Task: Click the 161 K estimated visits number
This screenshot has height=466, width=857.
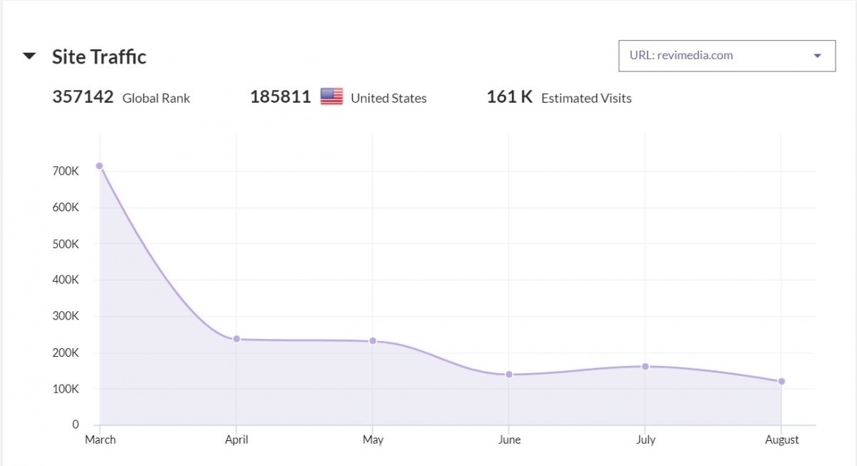Action: 509,97
